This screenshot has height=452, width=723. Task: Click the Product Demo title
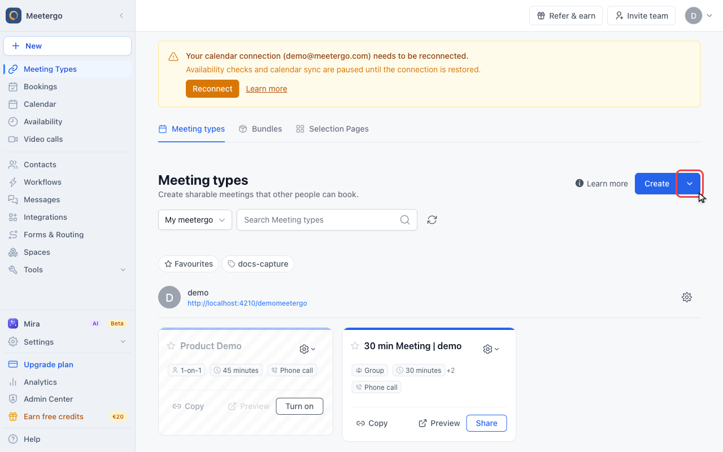[x=211, y=346]
